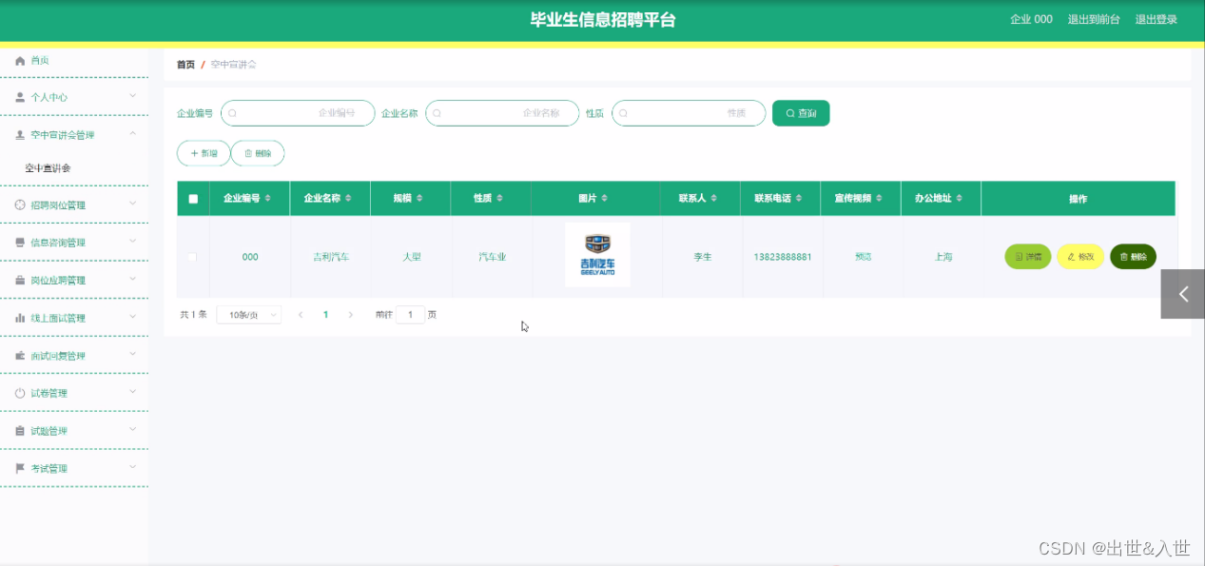Expand the 试卷管理 chevron

pyautogui.click(x=133, y=392)
